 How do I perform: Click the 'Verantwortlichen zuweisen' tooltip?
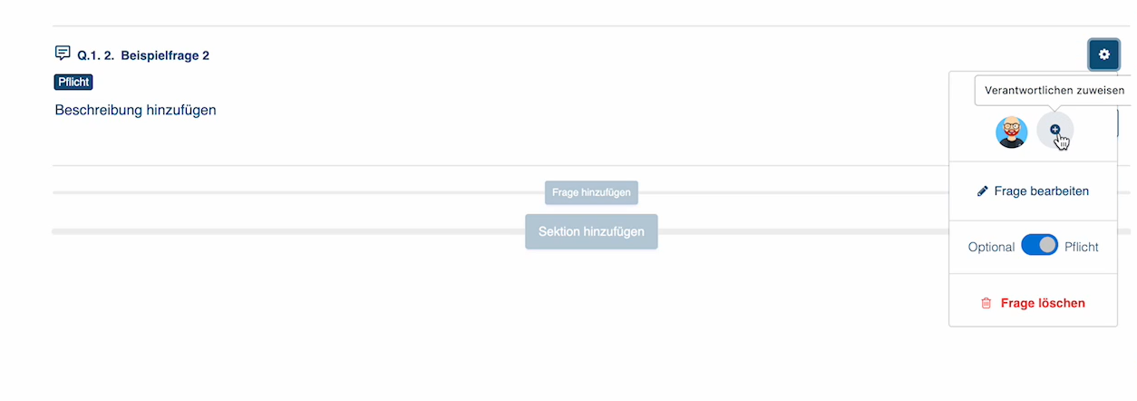coord(1054,91)
